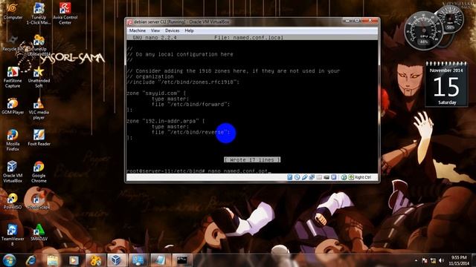Open Recycle Bin desktop icon
The image size is (476, 267).
click(13, 43)
